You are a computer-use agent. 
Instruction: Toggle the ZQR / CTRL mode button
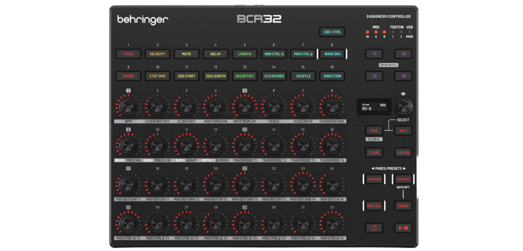332,32
